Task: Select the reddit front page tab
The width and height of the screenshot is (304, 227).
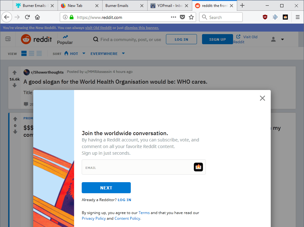Action: click(214, 6)
